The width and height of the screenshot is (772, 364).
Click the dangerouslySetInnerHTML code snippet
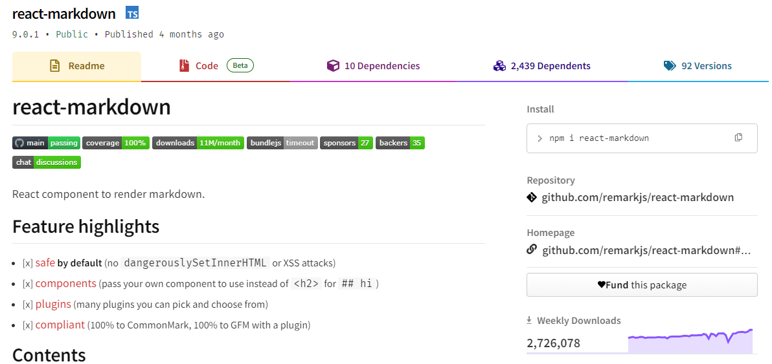coord(196,262)
